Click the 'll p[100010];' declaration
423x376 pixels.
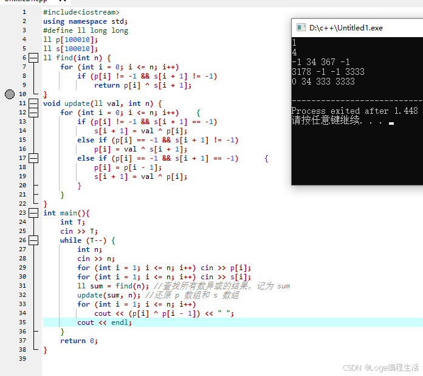(70, 40)
